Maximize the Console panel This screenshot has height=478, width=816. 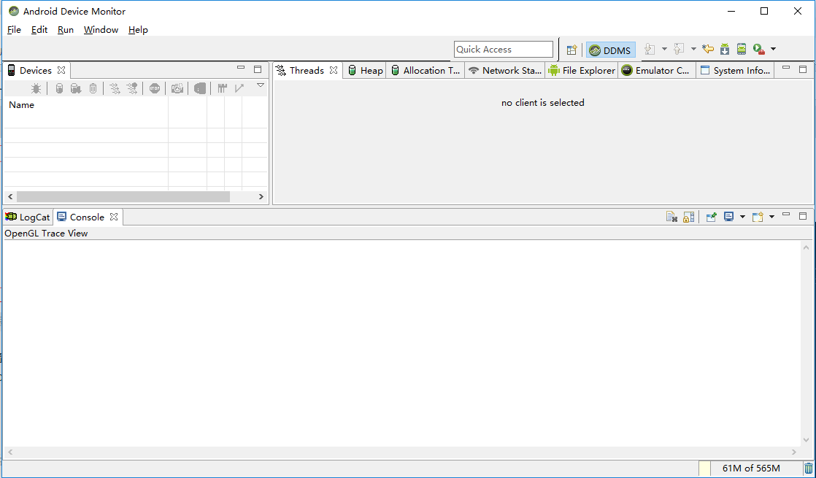pos(803,215)
